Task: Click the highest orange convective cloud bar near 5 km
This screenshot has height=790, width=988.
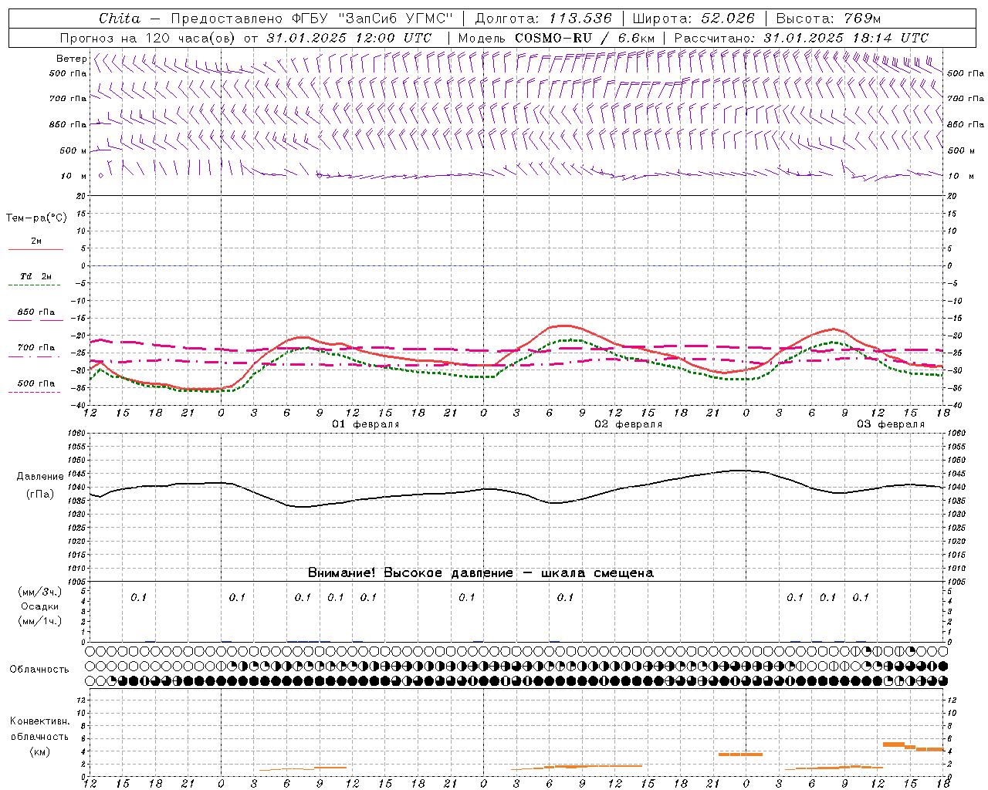Action: pos(894,744)
